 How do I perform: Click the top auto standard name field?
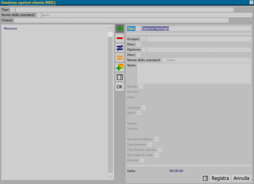pyautogui.click(x=147, y=15)
